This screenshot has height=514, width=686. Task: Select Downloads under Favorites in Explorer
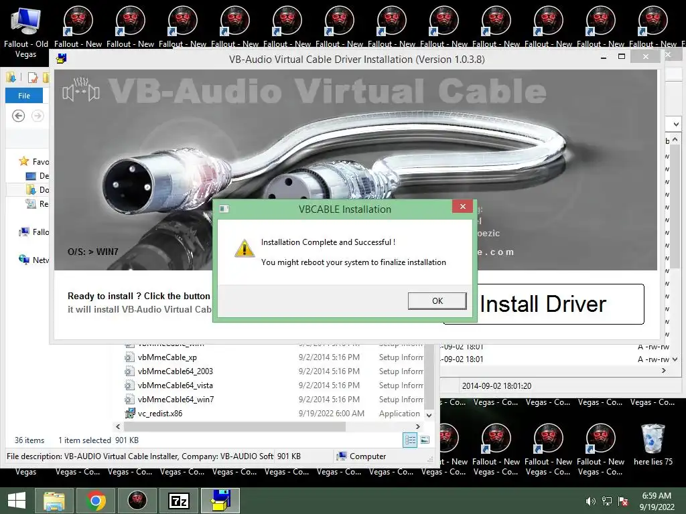coord(38,189)
